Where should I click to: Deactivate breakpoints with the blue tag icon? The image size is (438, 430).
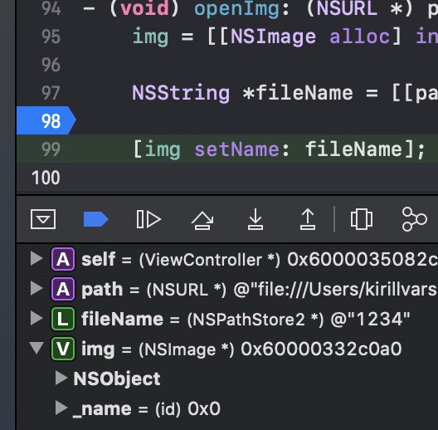96,219
